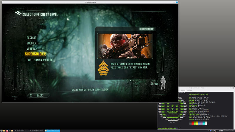Click the CPU AMD Ryzen Threadripper line
This screenshot has width=235, height=132.
pos(208,116)
